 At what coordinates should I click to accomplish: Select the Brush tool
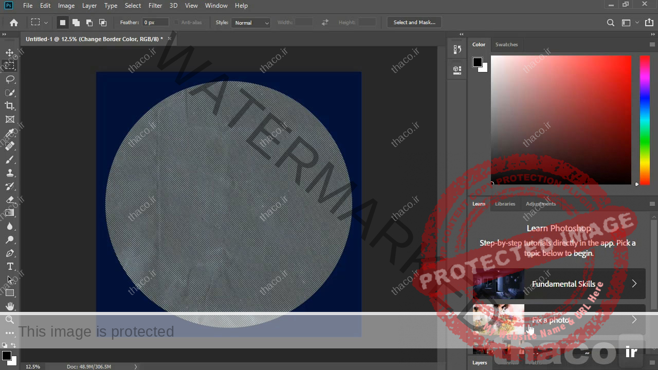click(10, 160)
